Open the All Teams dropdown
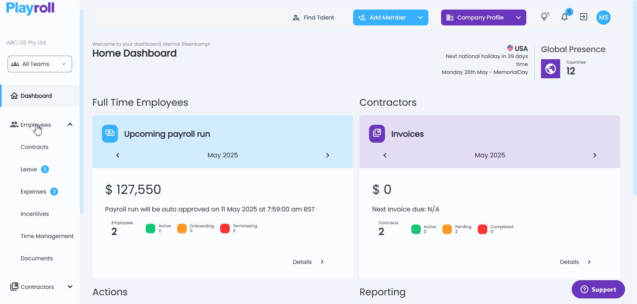Image resolution: width=637 pixels, height=304 pixels. pos(40,64)
